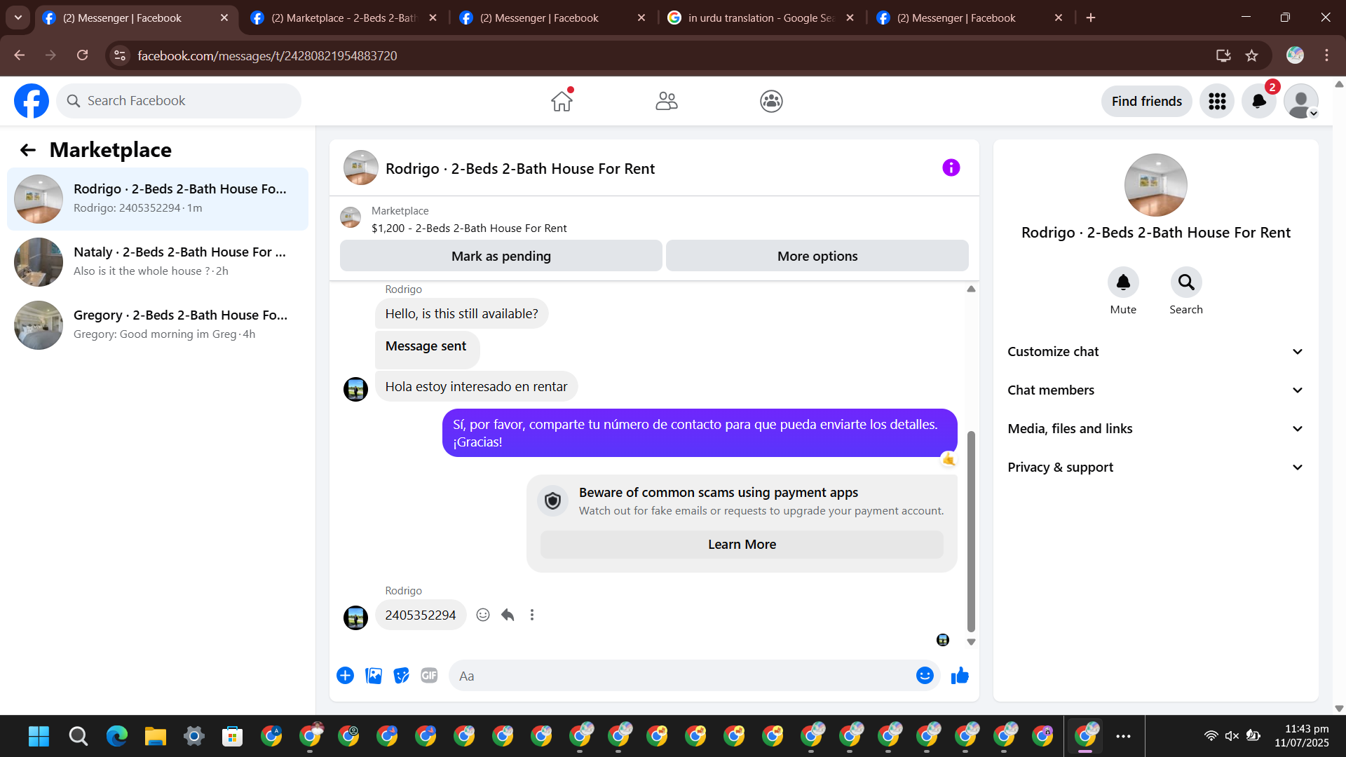Switch to the last Messenger tab
1346x757 pixels.
(969, 18)
